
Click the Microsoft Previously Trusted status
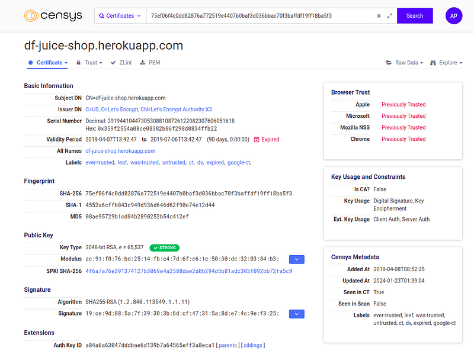(x=403, y=116)
